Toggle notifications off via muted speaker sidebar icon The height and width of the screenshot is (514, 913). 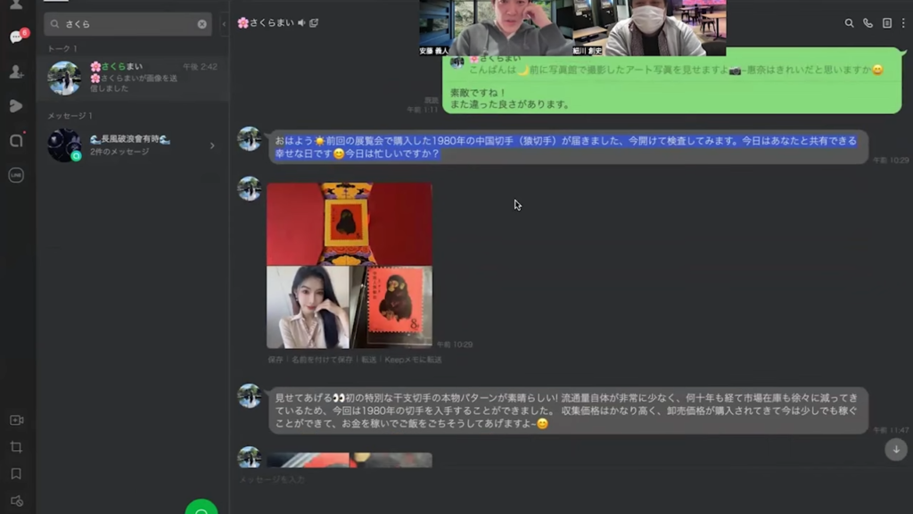tap(16, 502)
